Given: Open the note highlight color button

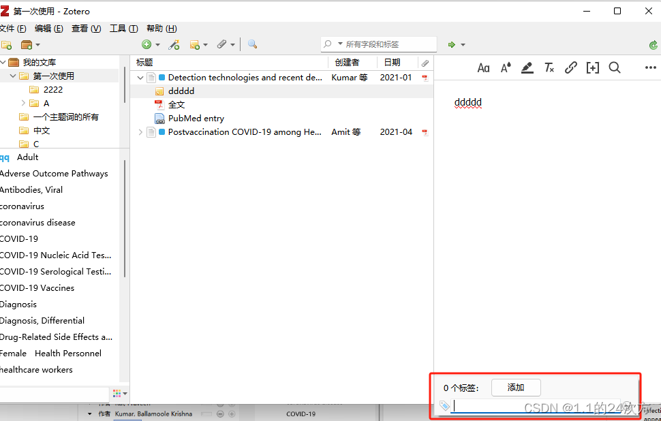Looking at the screenshot, I should (x=527, y=67).
